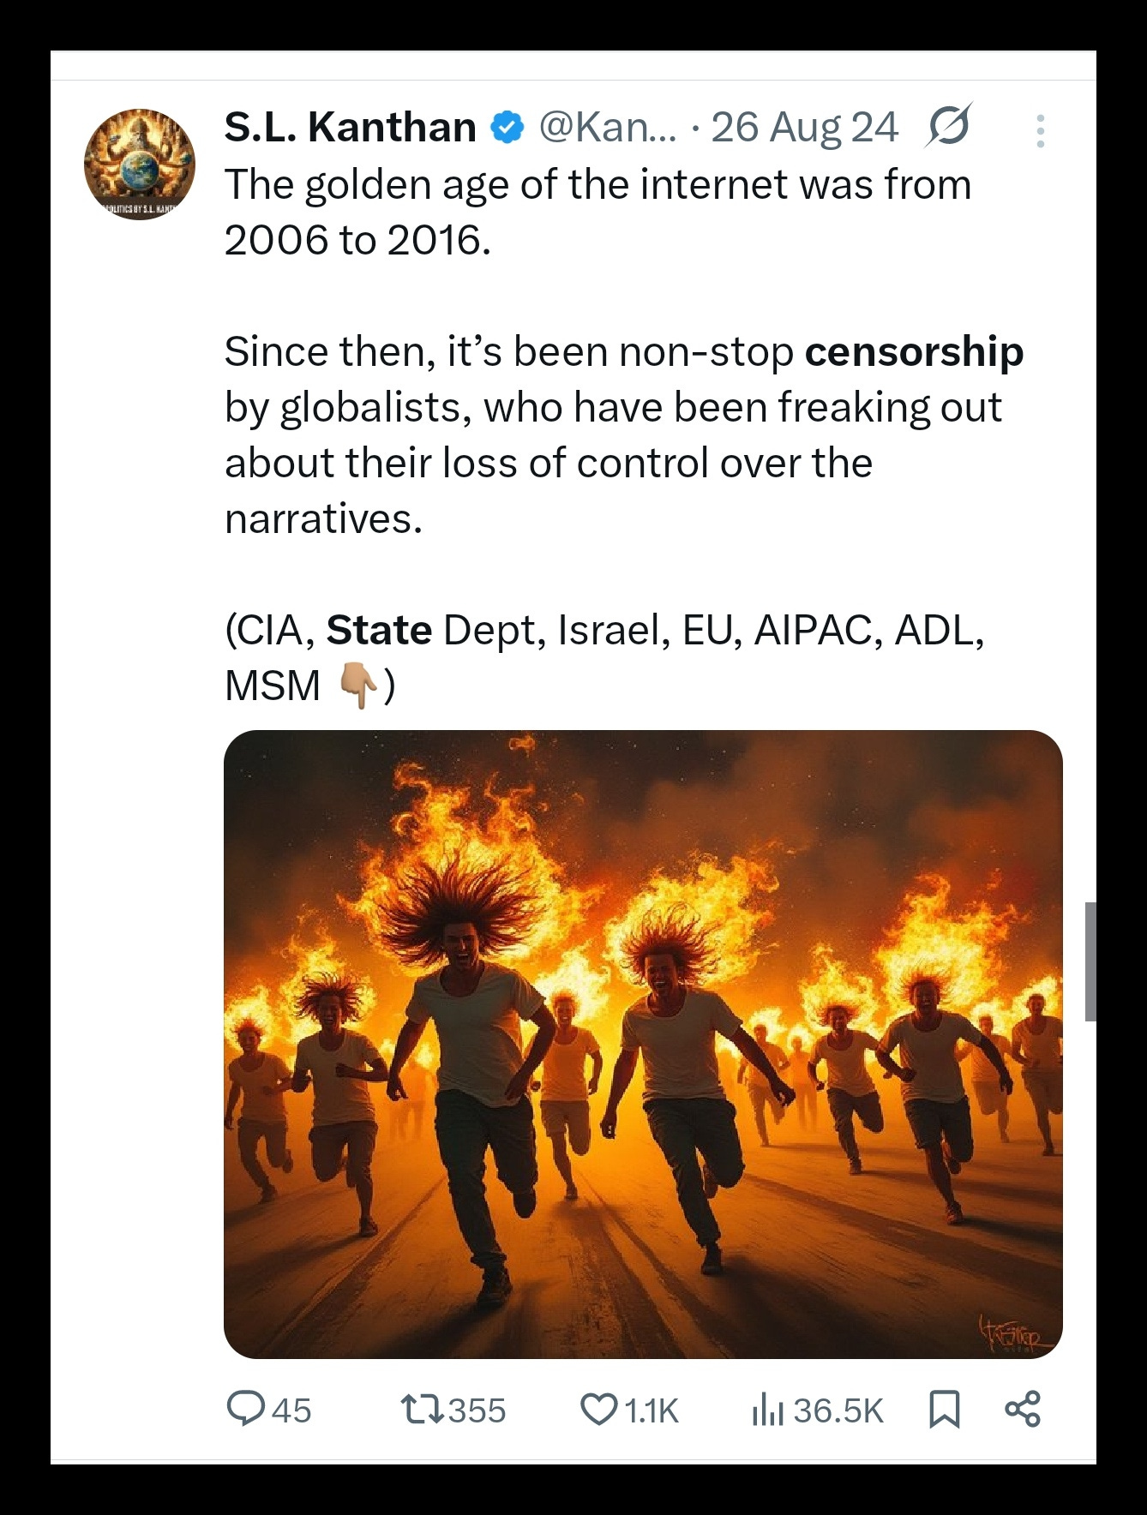The height and width of the screenshot is (1515, 1147).
Task: Open the share icon
Action: tap(1022, 1410)
